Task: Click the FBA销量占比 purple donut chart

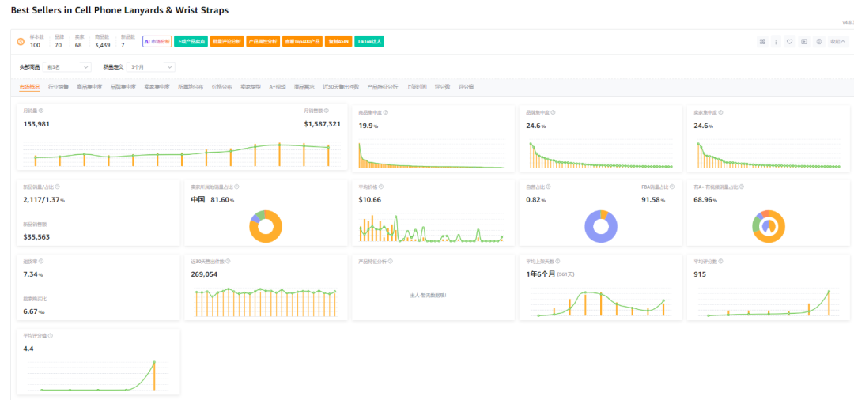Action: (x=600, y=226)
